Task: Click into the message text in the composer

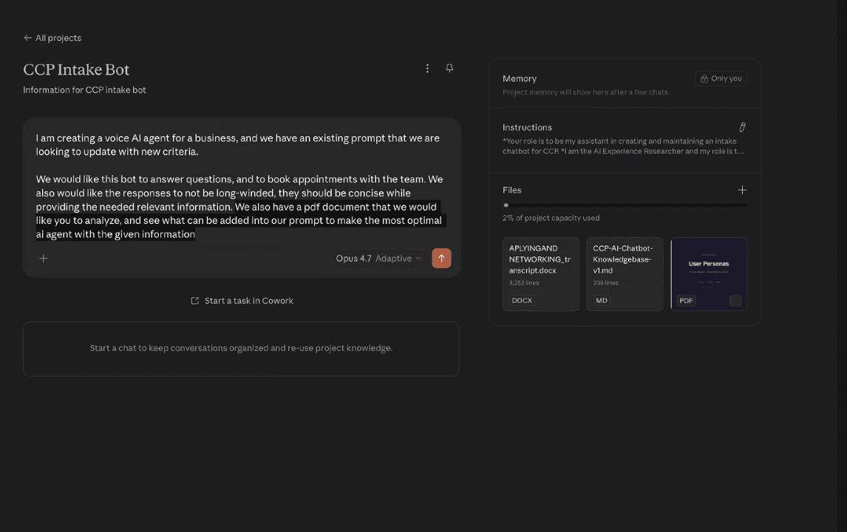Action: coord(239,185)
